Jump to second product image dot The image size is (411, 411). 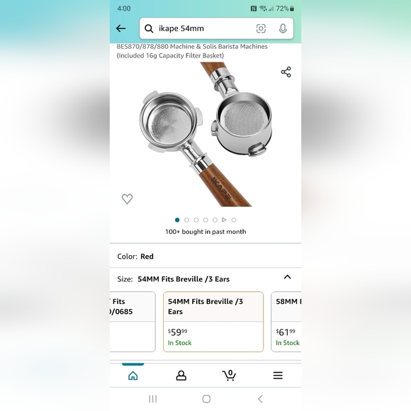coord(186,220)
